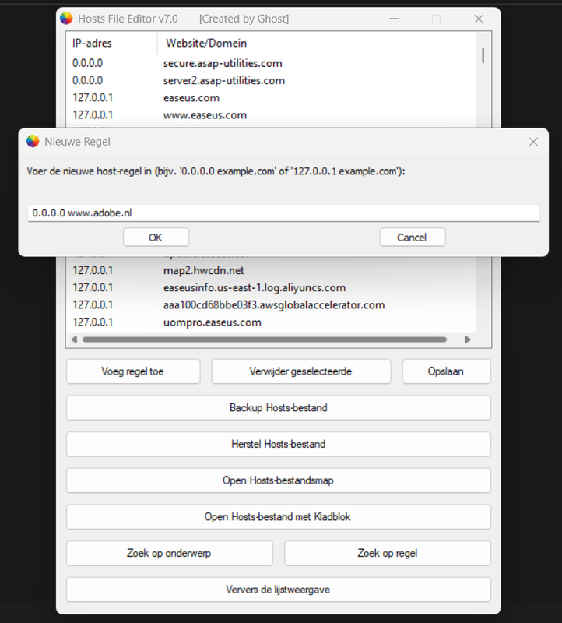Viewport: 562px width, 623px height.
Task: Click Herstel Hosts-bestand button
Action: click(279, 444)
